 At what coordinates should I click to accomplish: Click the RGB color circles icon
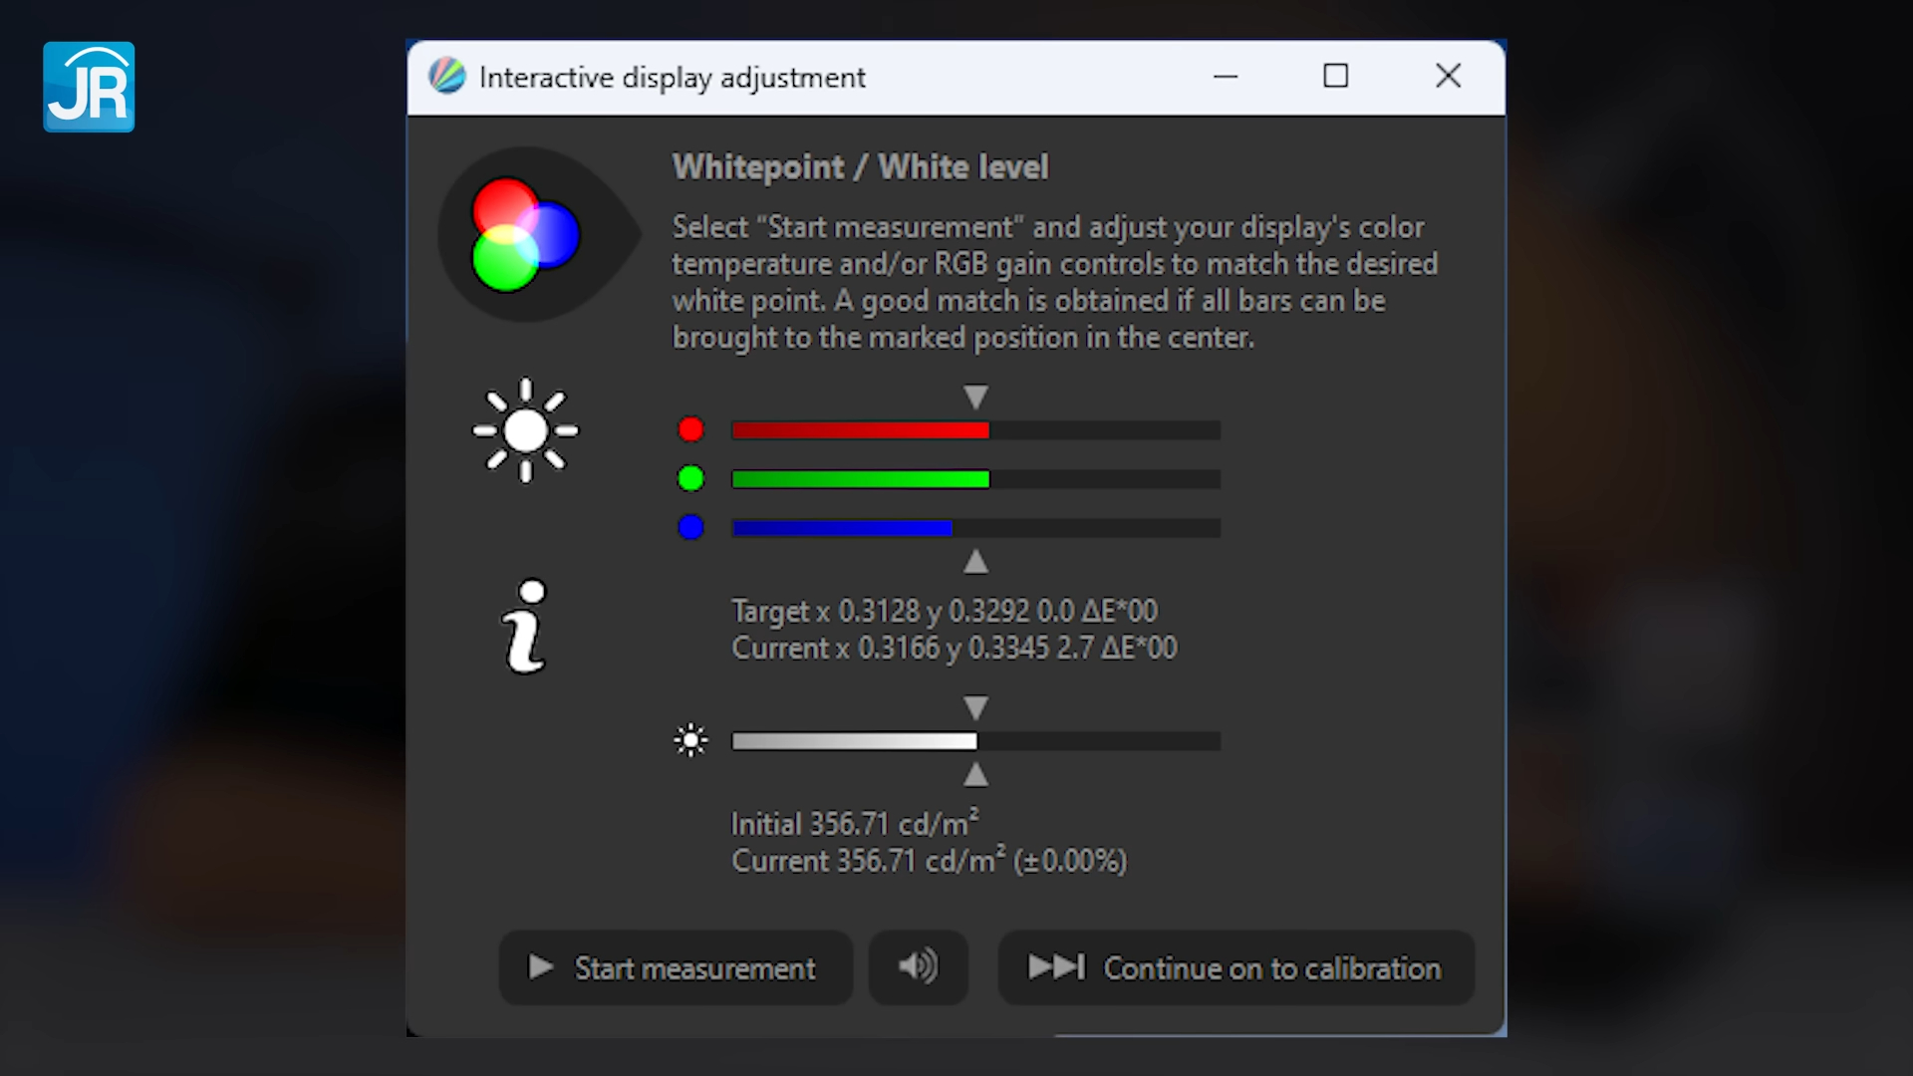(x=525, y=235)
